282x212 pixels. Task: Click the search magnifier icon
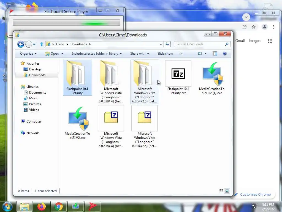[227, 44]
